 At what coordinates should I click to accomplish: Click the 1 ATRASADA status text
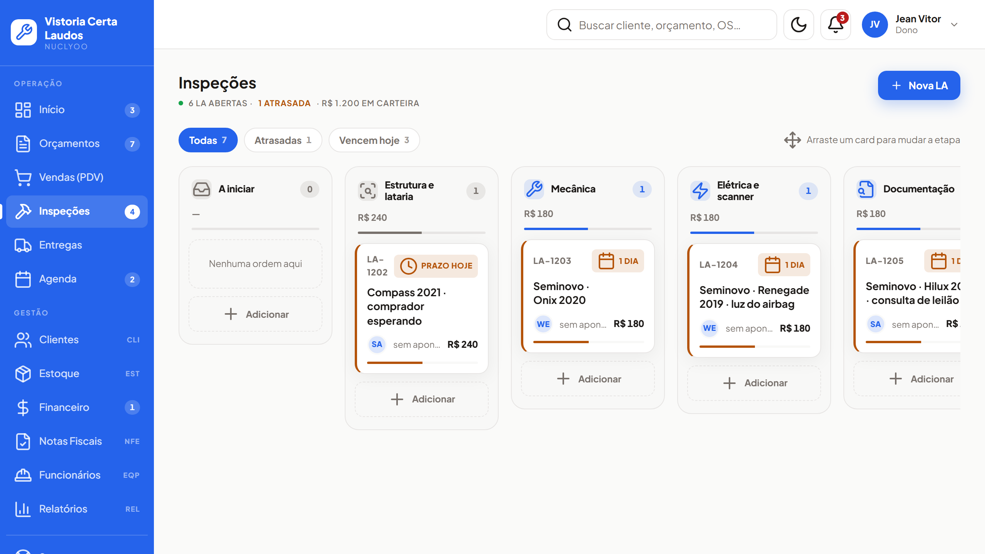click(284, 103)
